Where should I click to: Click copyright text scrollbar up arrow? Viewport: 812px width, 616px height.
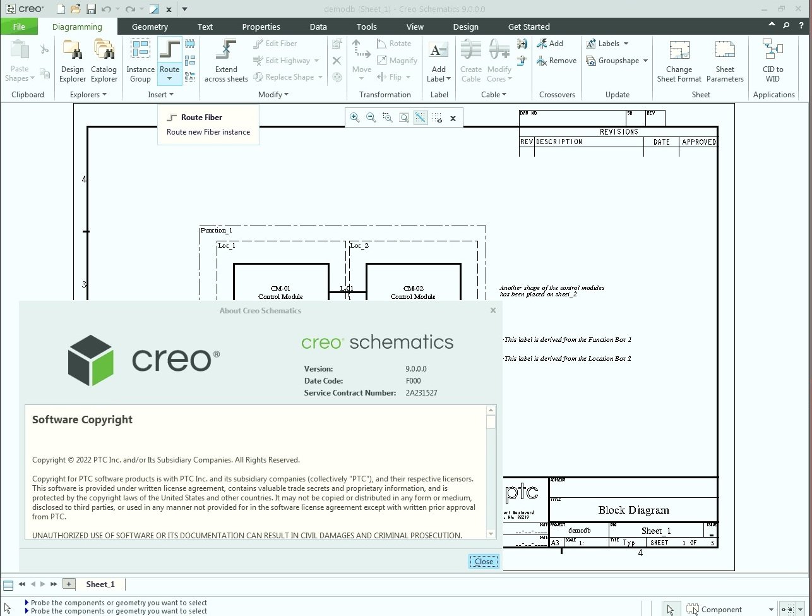pos(491,411)
